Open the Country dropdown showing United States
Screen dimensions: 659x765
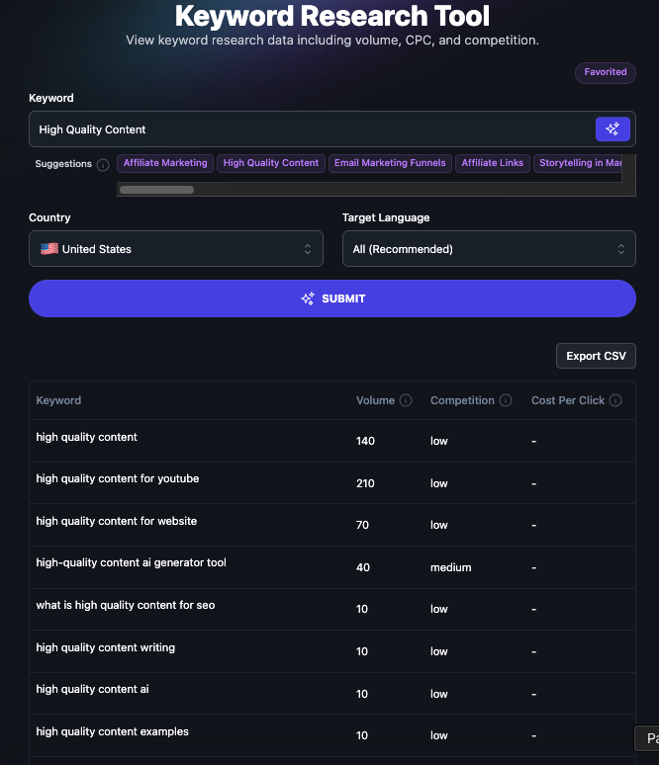point(176,249)
